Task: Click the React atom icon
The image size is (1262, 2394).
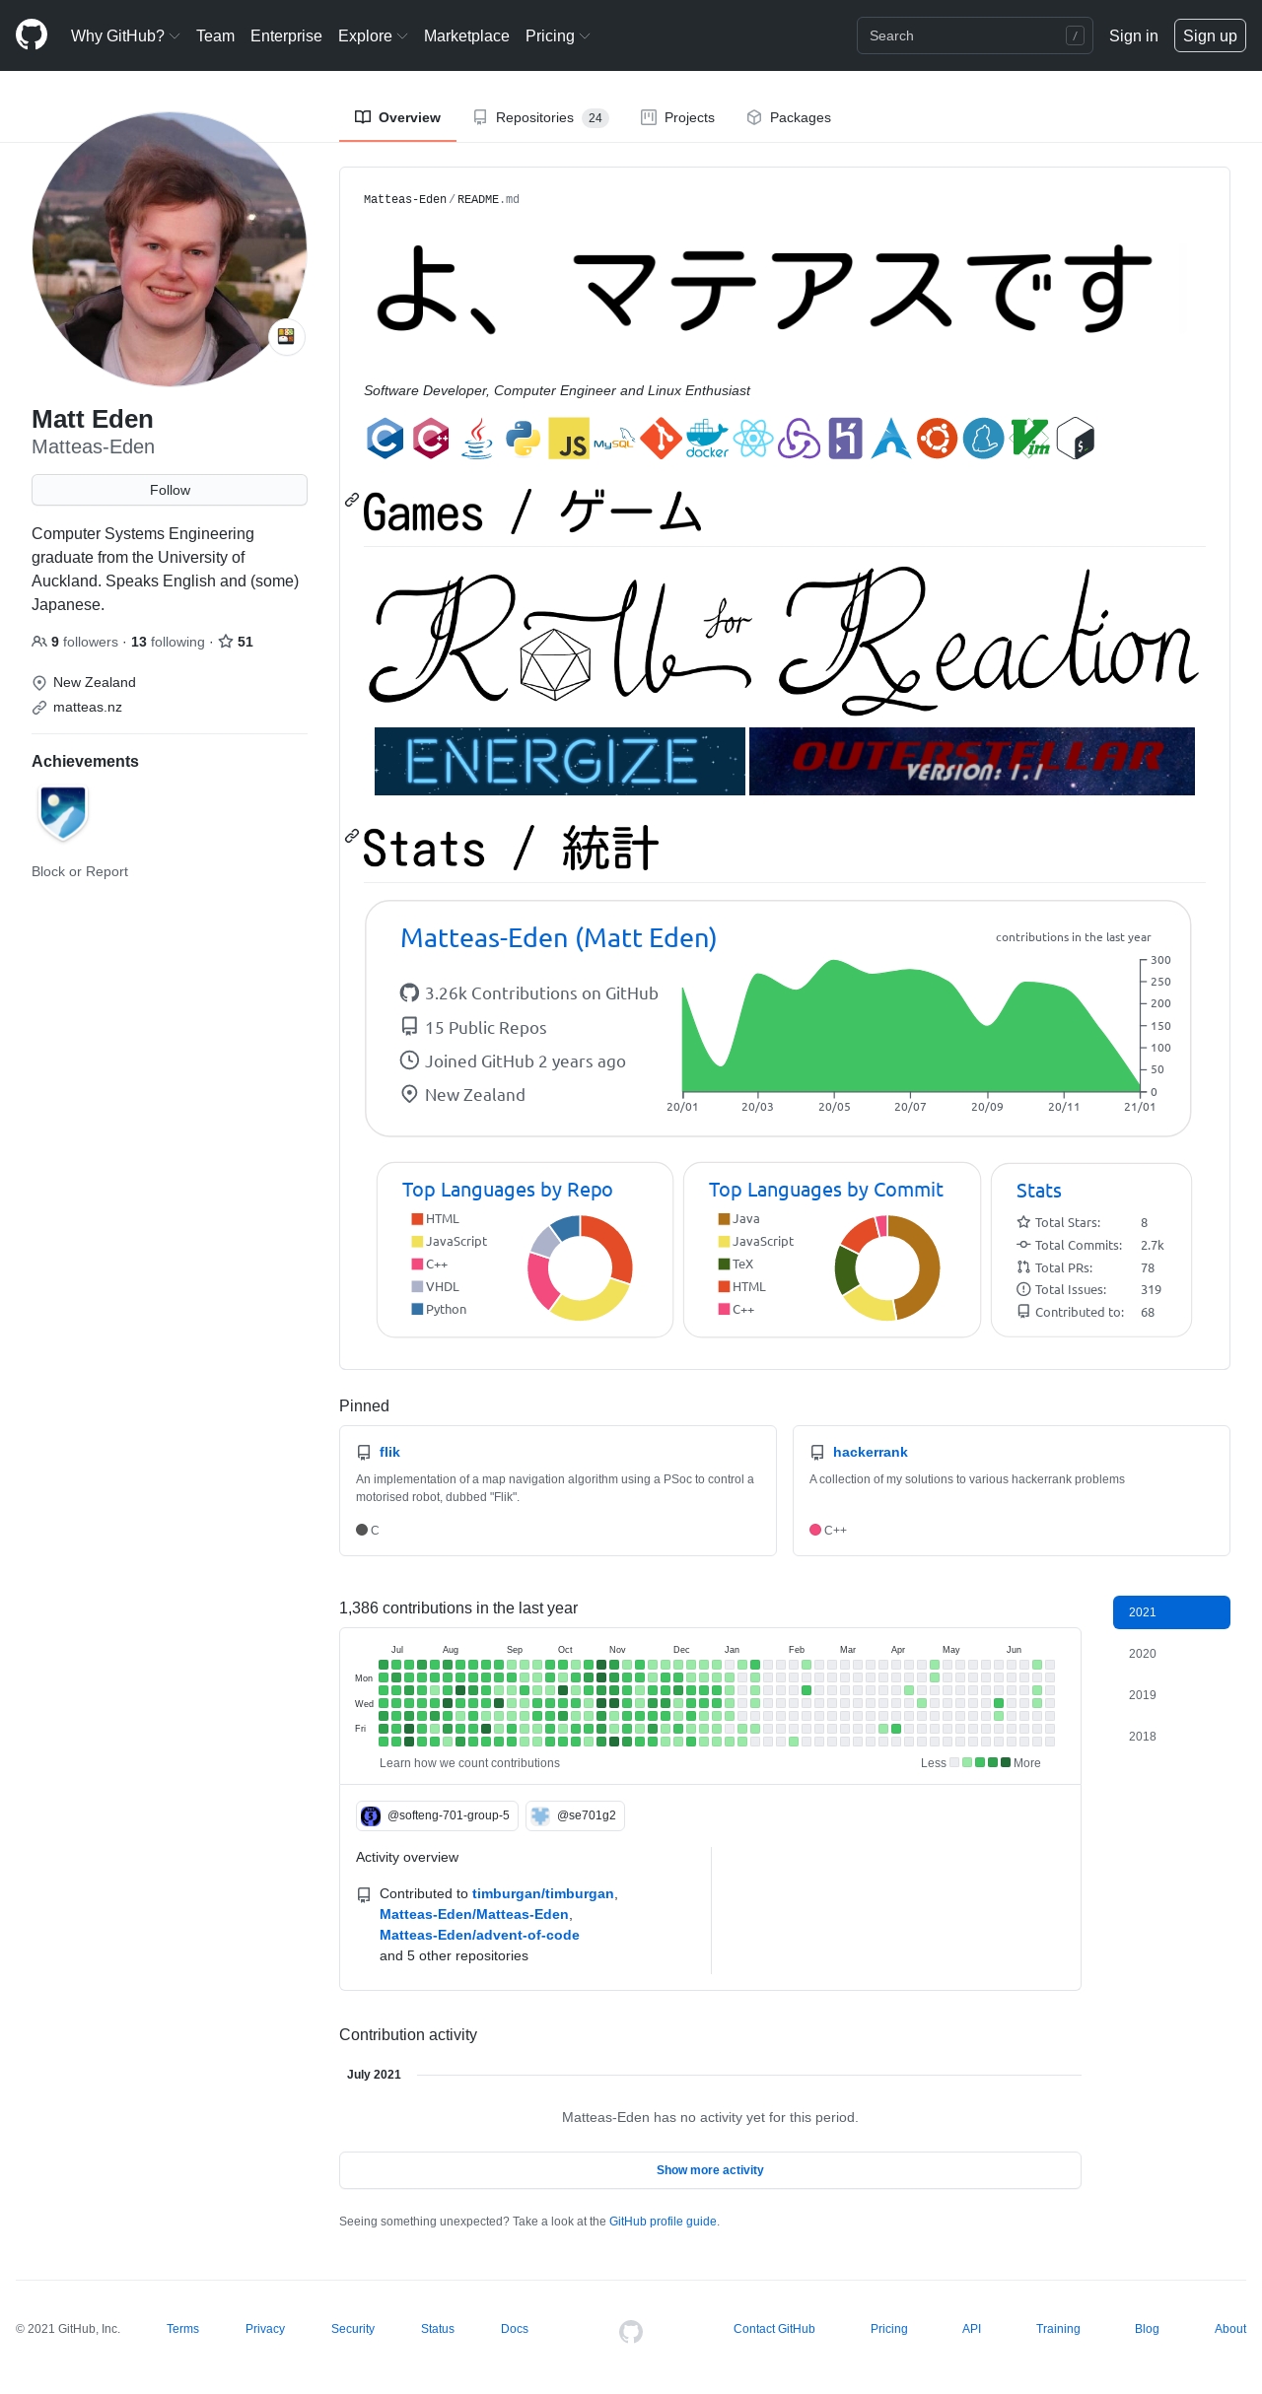Action: [x=753, y=439]
